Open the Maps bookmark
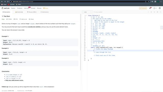This screenshot has width=163, height=92. pos(19,5)
